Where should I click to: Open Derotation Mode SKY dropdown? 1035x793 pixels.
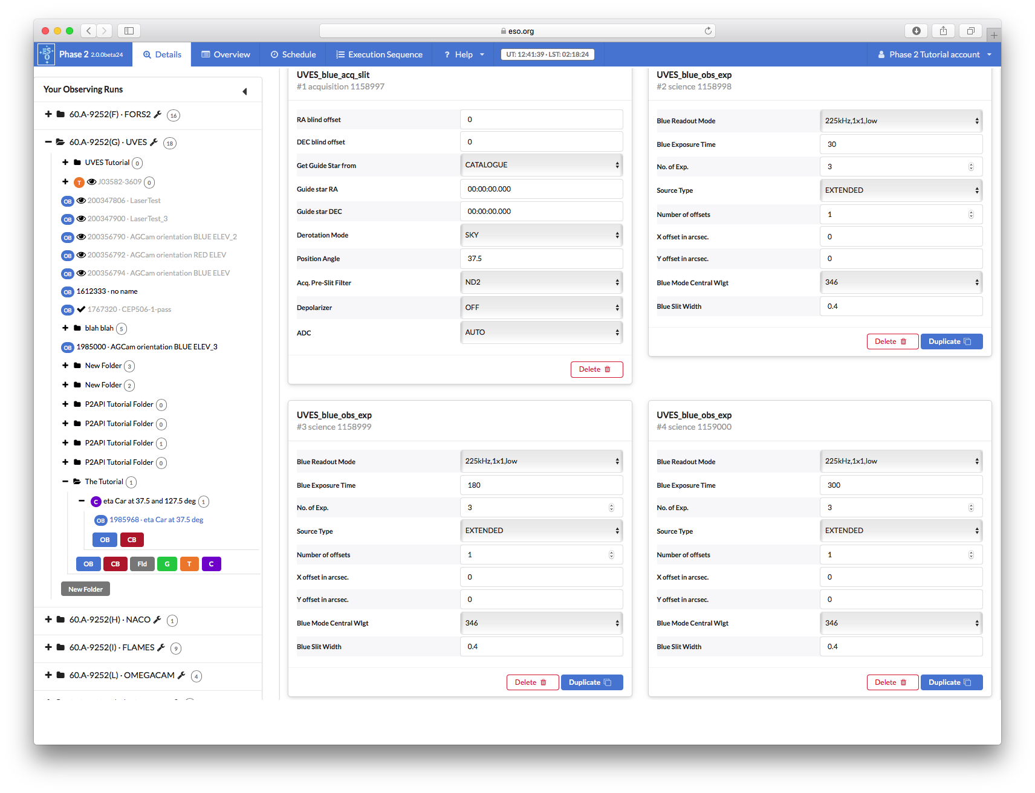click(542, 235)
